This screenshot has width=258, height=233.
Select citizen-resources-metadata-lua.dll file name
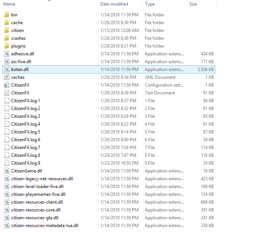(45, 226)
